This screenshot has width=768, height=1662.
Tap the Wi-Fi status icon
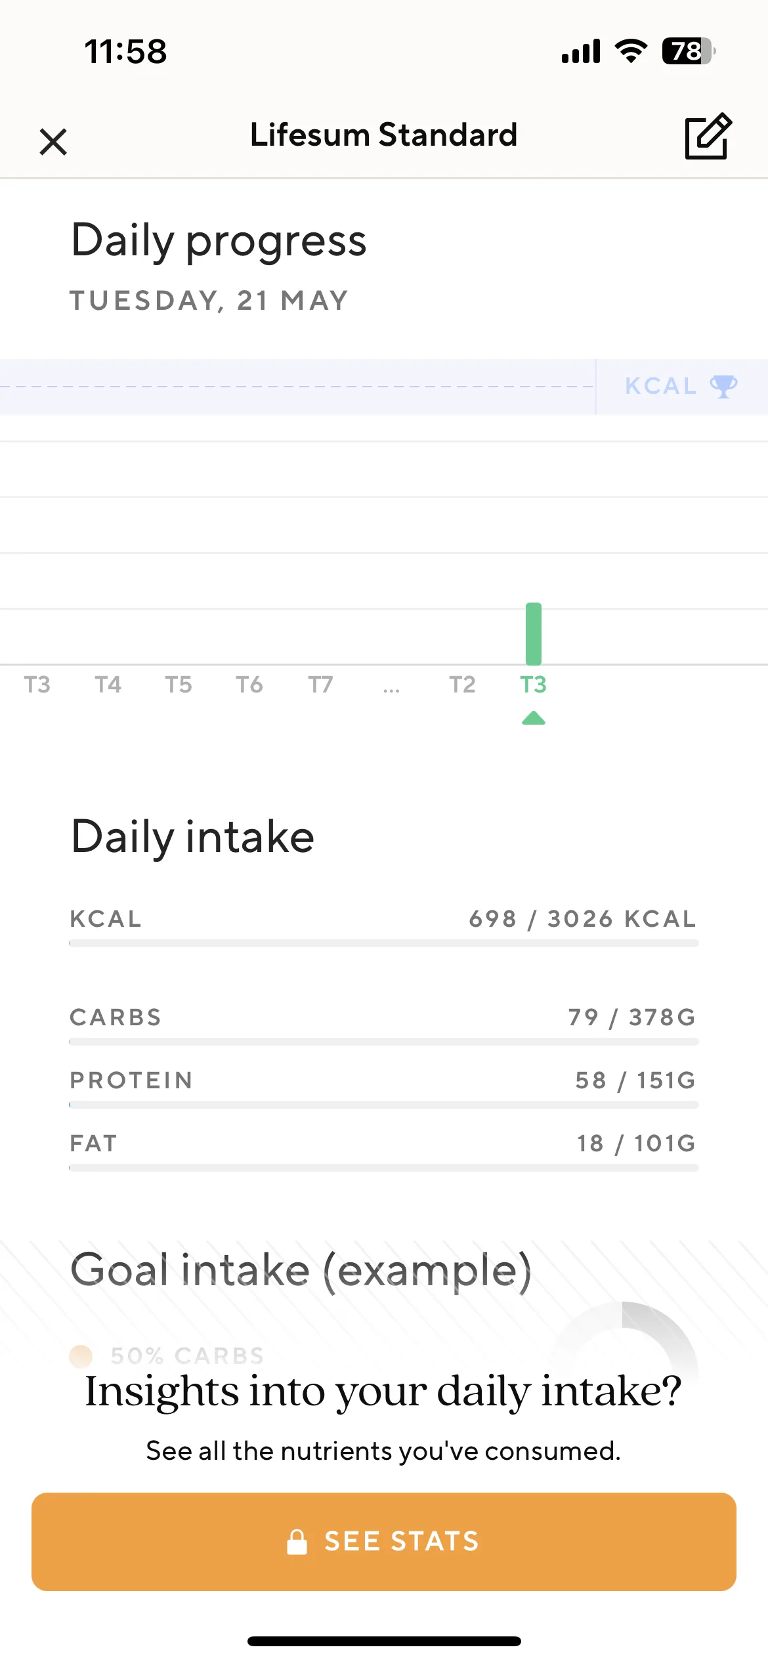tap(631, 51)
